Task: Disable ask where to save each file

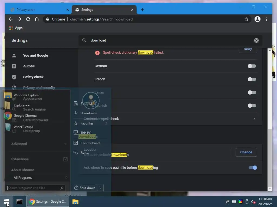Action: tap(253, 168)
